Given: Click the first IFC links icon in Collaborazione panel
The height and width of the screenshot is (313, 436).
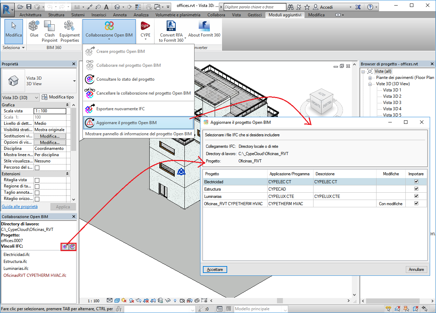Looking at the screenshot, I should point(65,247).
